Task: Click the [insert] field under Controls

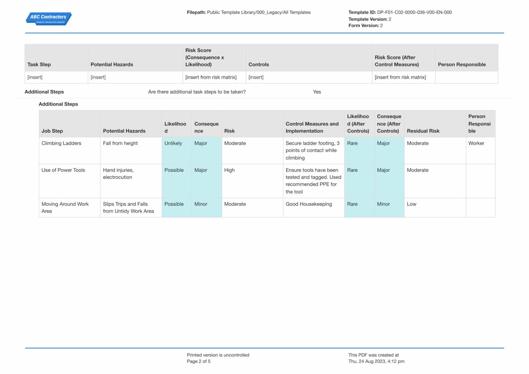Action: click(x=256, y=77)
